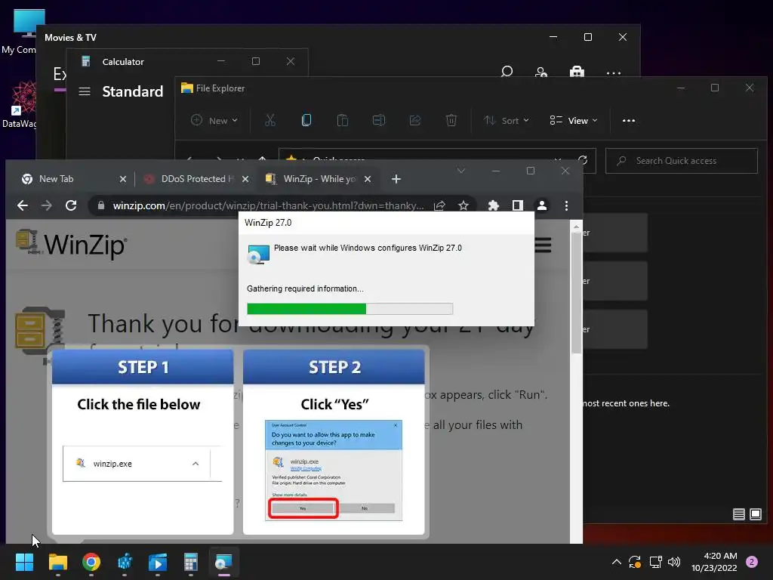This screenshot has height=580, width=773.
Task: Expand the Sort dropdown in File Explorer
Action: coord(507,120)
